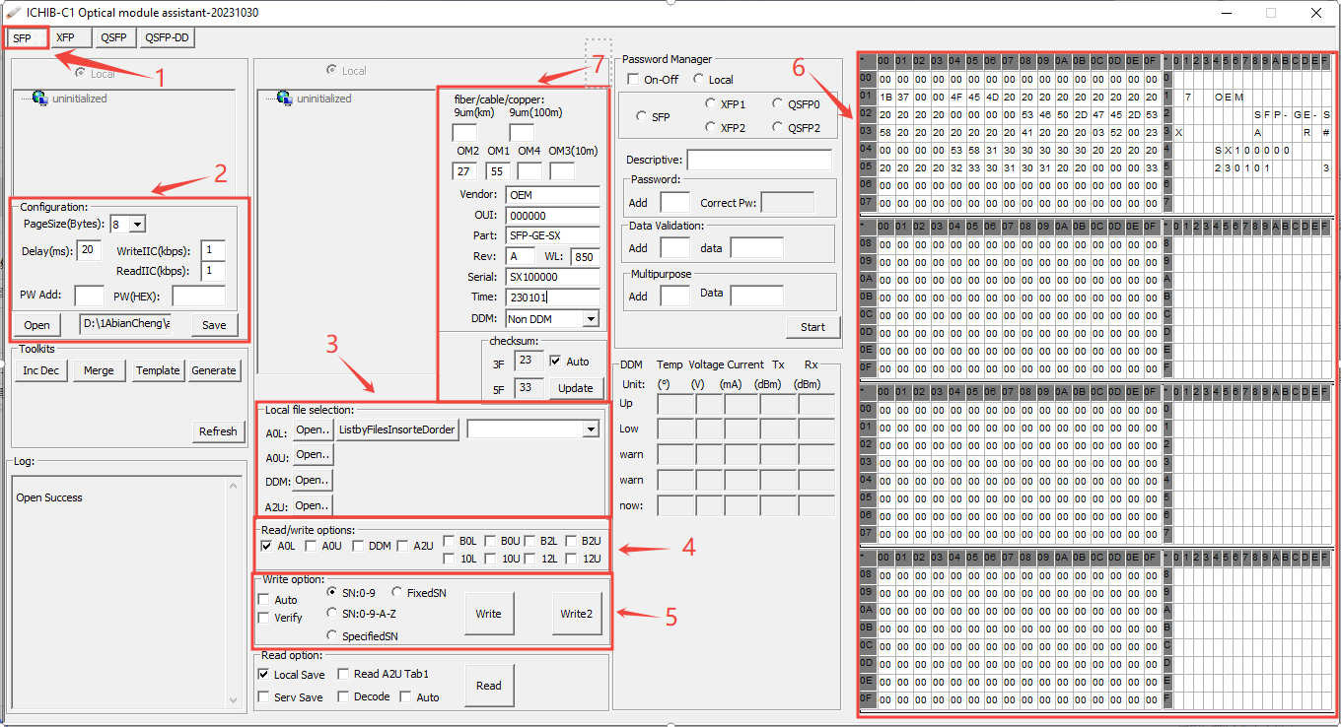Screen dimensions: 1341x727
Task: Uncheck the Local Save checkbox under Read option
Action: tap(263, 674)
